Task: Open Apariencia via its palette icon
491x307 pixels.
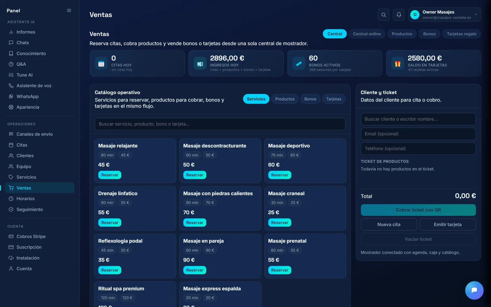Action: (11, 107)
